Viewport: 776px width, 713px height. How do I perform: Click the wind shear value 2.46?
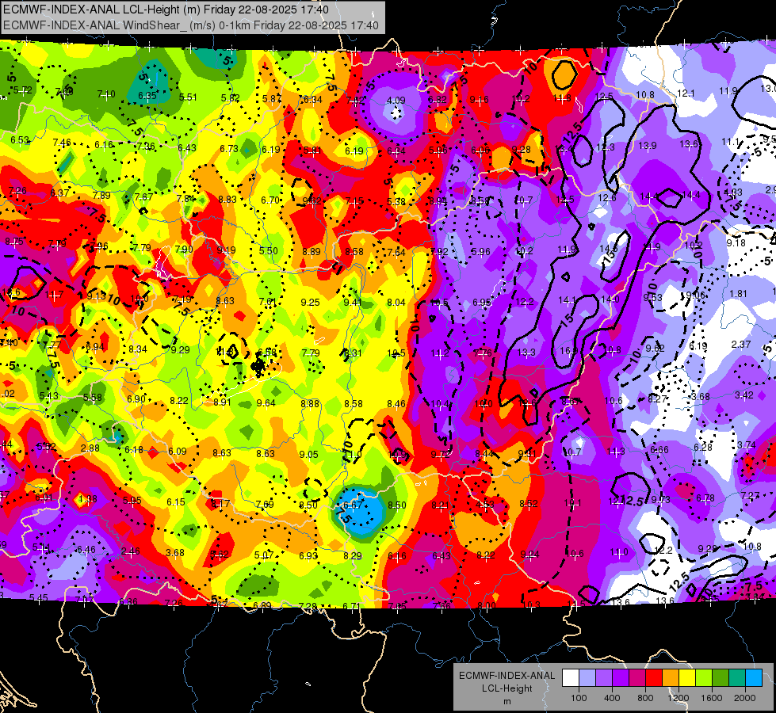131,551
